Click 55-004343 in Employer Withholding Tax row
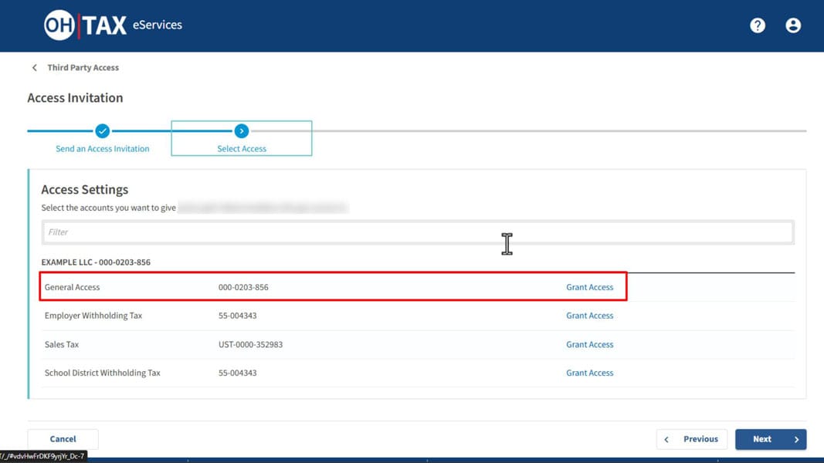The height and width of the screenshot is (463, 824). coord(238,316)
